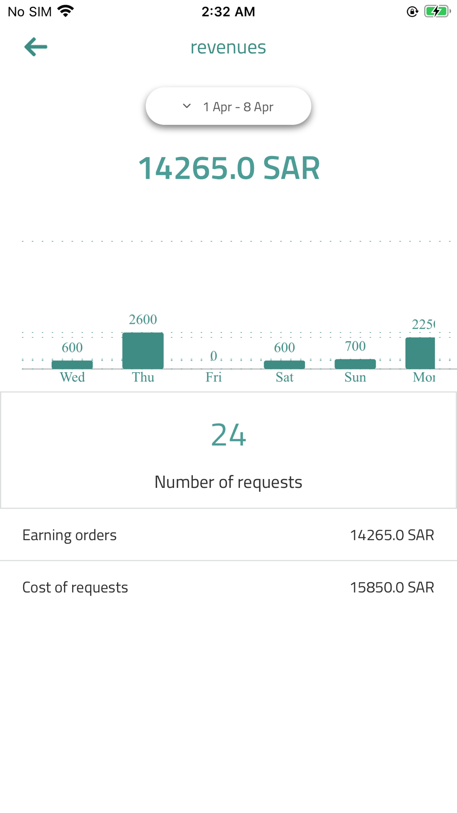Tap the battery charging icon

[x=436, y=11]
